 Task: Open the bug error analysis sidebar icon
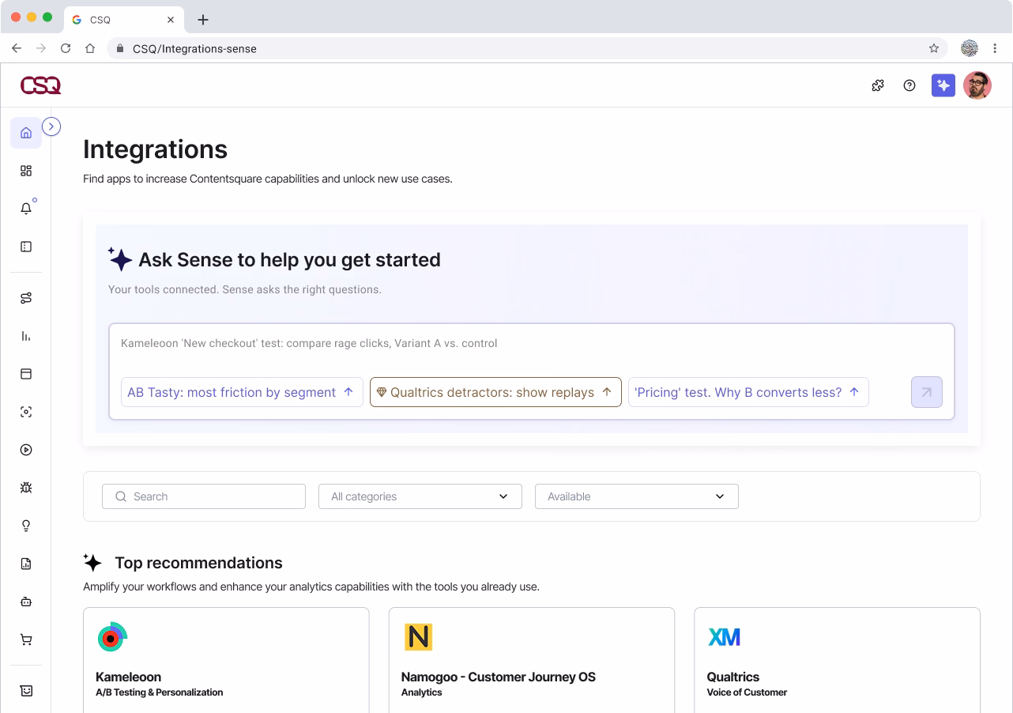click(x=26, y=488)
